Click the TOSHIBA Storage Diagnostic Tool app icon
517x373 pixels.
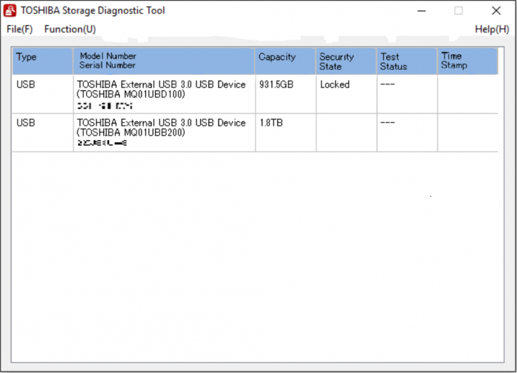[x=10, y=11]
